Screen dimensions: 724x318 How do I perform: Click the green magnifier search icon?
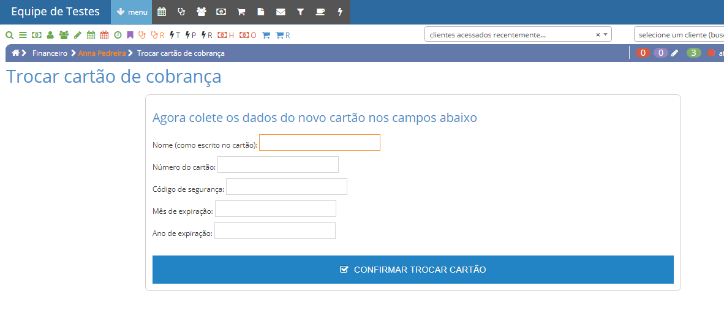coord(9,35)
